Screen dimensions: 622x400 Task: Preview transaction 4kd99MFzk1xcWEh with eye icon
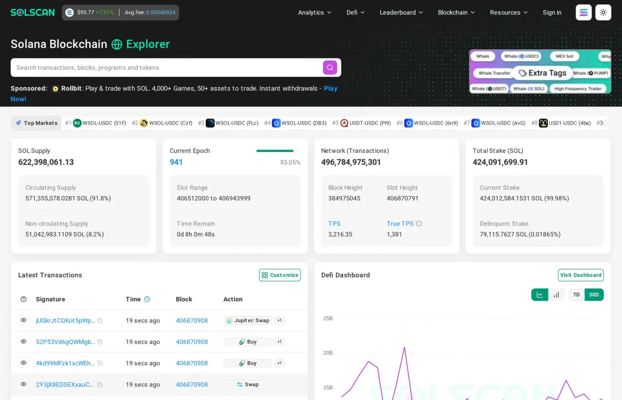[23, 363]
